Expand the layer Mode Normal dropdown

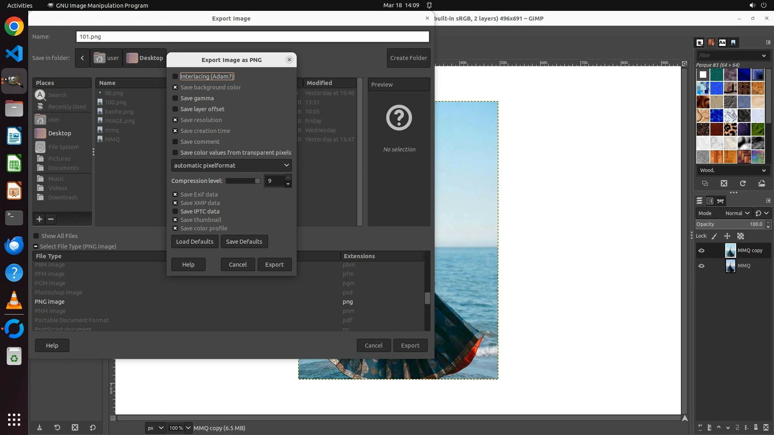(x=737, y=213)
